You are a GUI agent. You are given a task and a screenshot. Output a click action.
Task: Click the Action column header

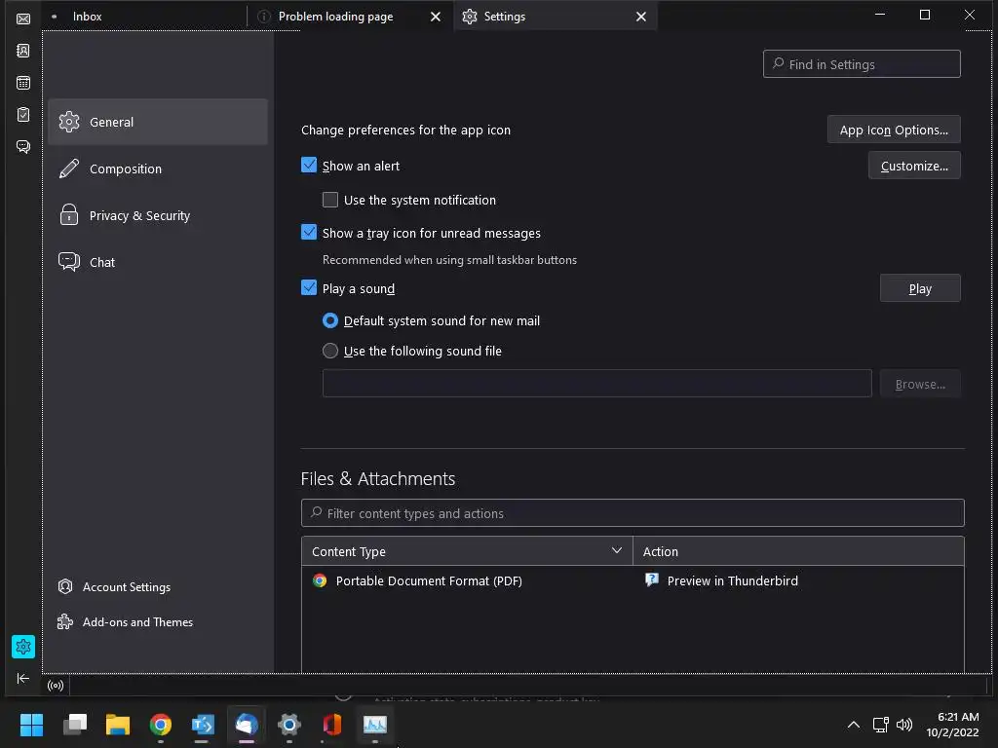pos(797,551)
